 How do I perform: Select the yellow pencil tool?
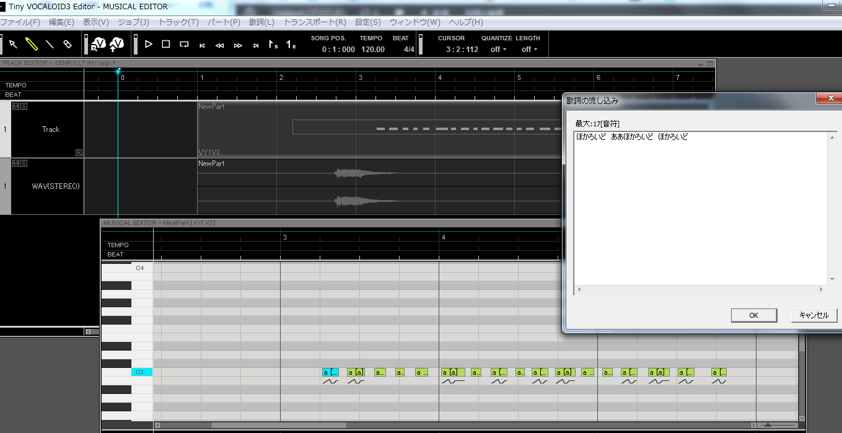click(x=31, y=44)
